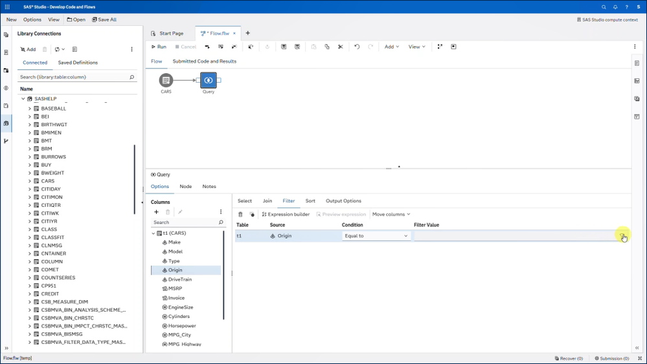This screenshot has height=364, width=647.
Task: Switch to the Output Options tab
Action: point(343,201)
